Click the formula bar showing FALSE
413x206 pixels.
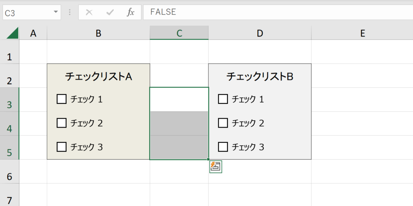274,12
